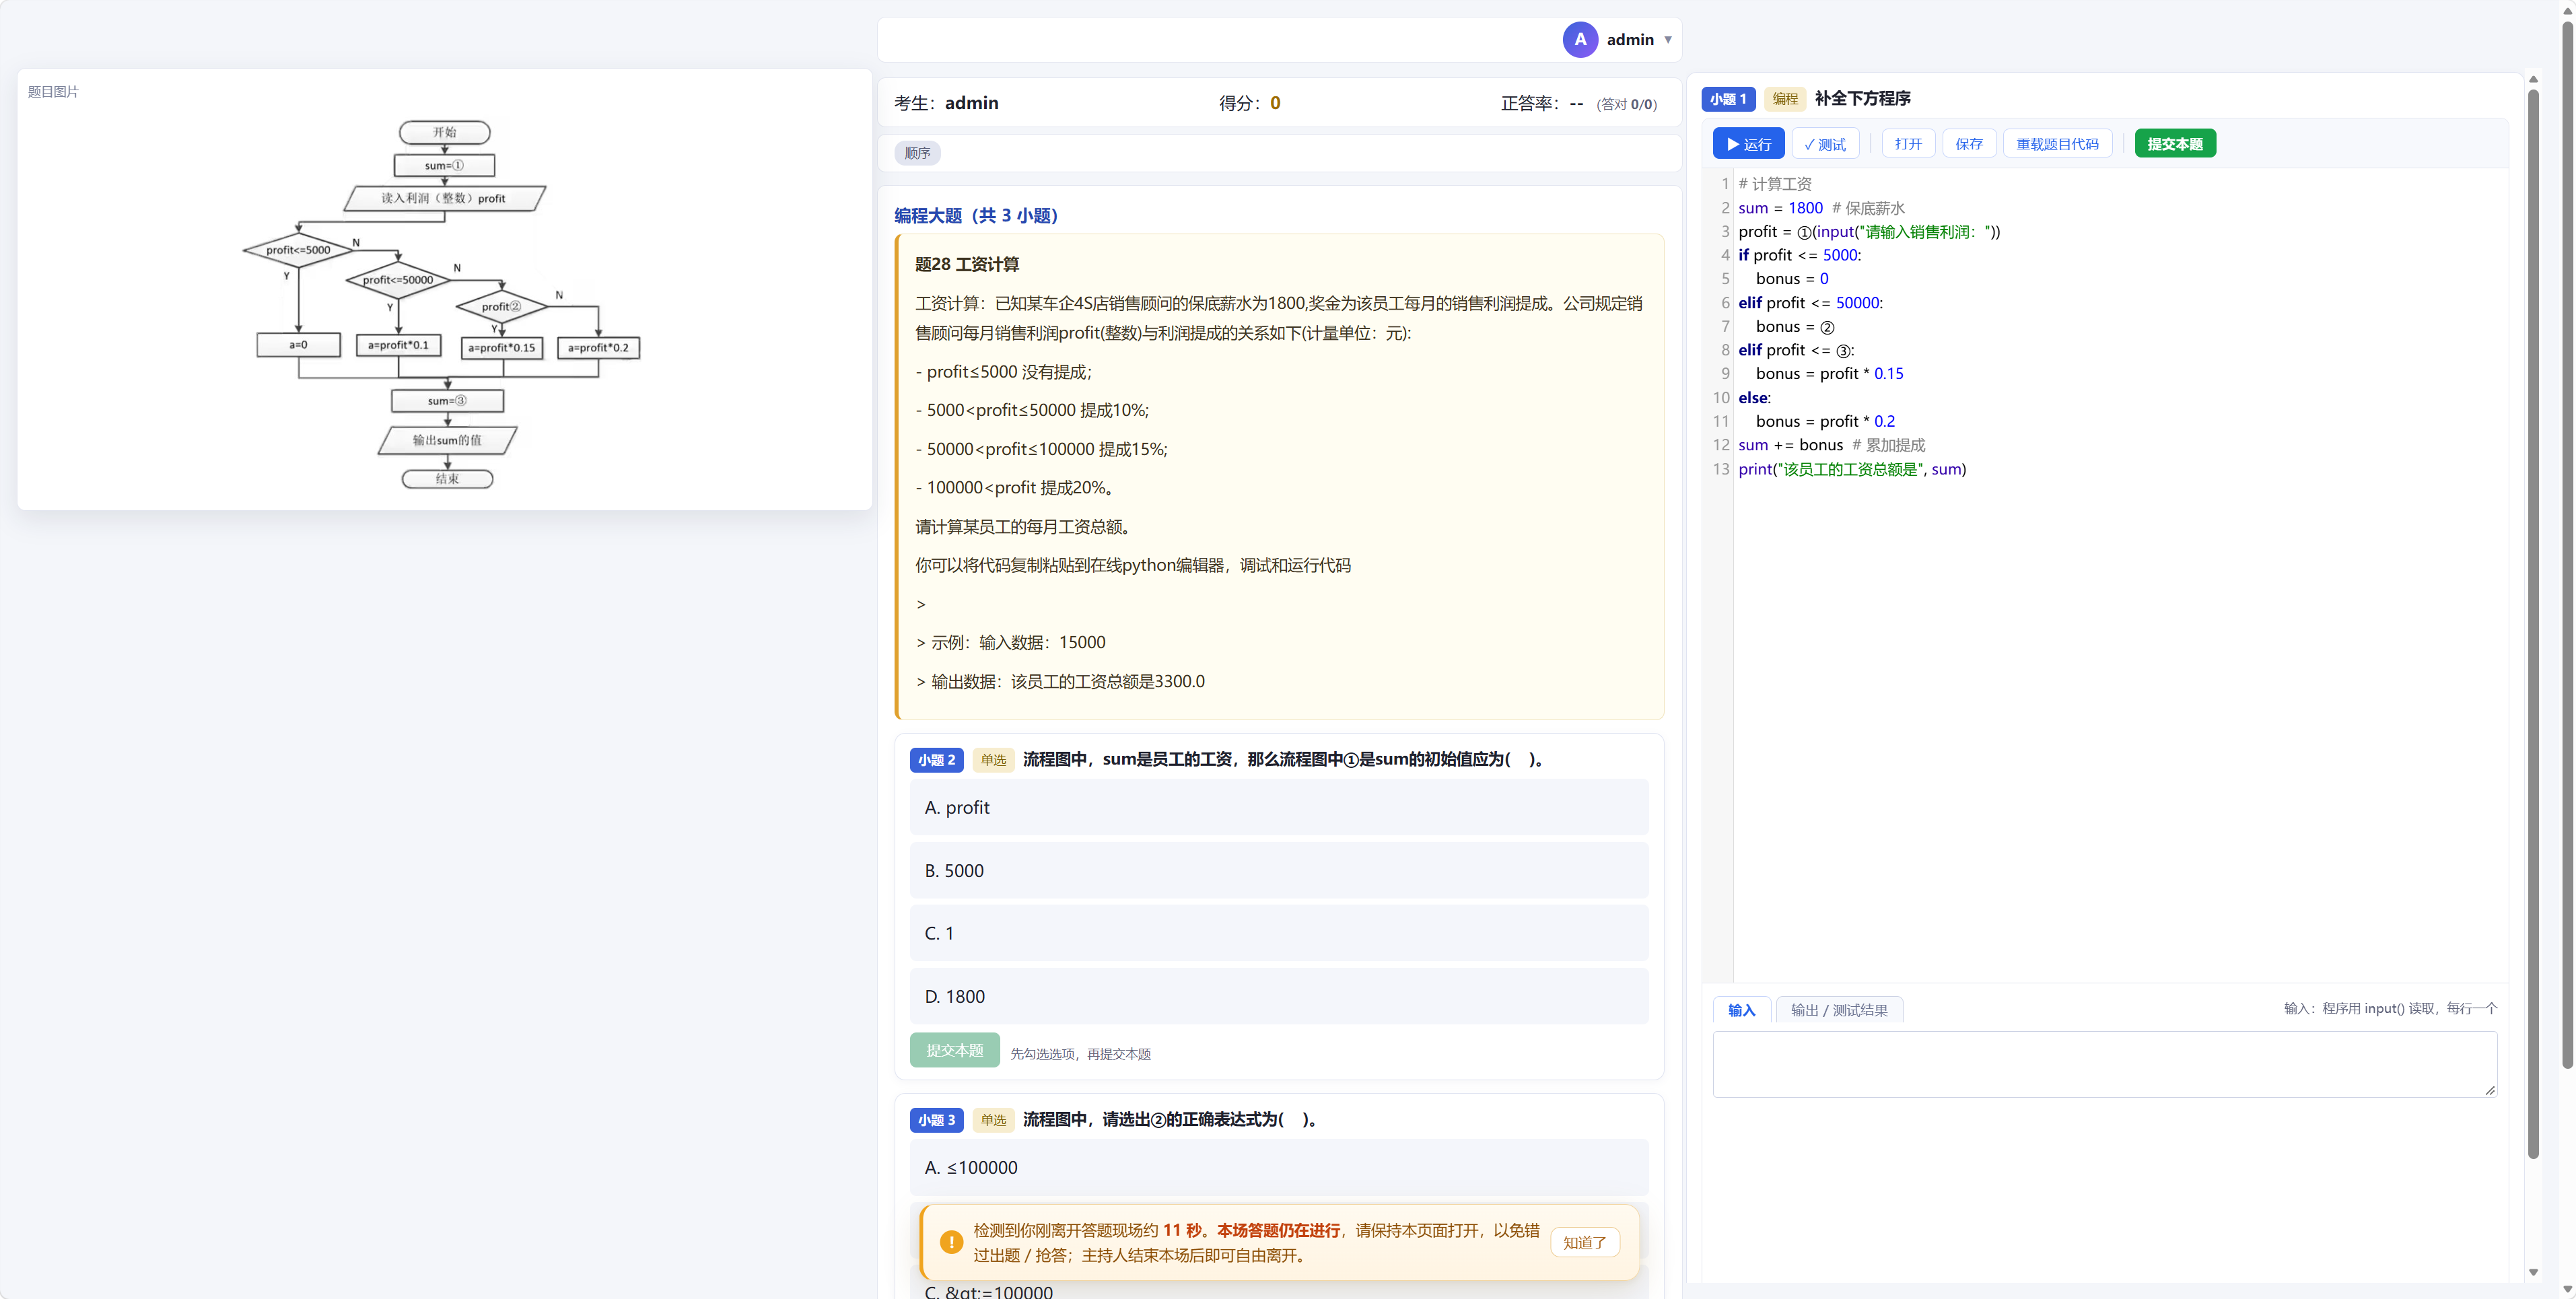Click the 测试 test button
Viewport: 2576px width, 1299px height.
(x=1826, y=144)
